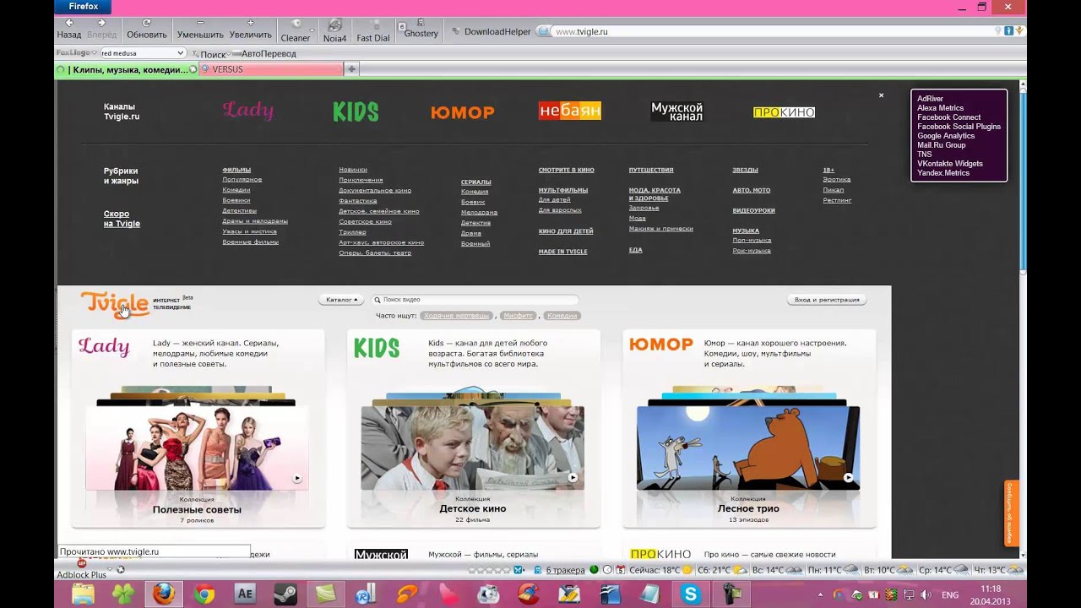Open the Fast Dial toolbar button
This screenshot has height=608, width=1081.
tap(373, 30)
